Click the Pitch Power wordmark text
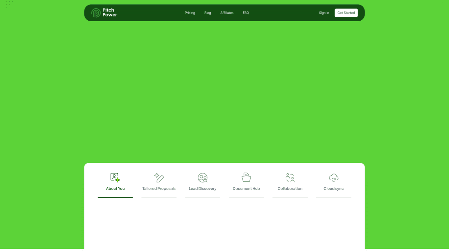 [x=110, y=12]
